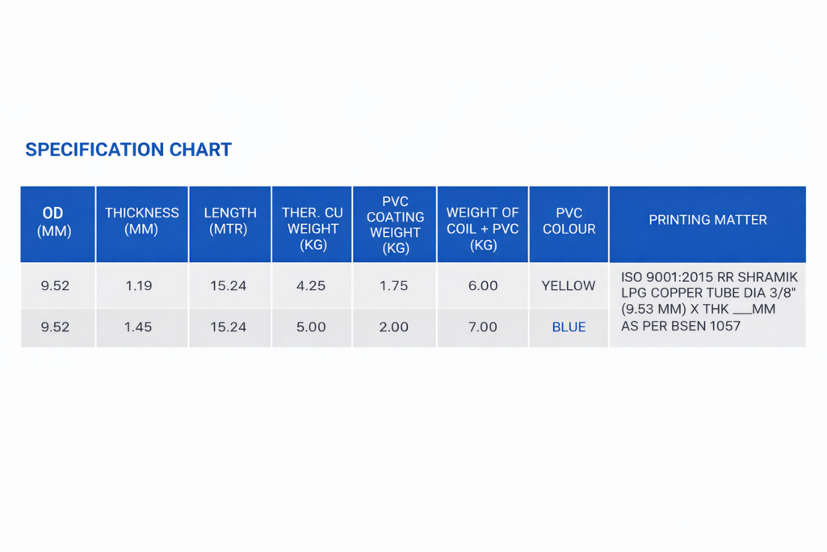Select the 1.19 thickness cell

138,286
